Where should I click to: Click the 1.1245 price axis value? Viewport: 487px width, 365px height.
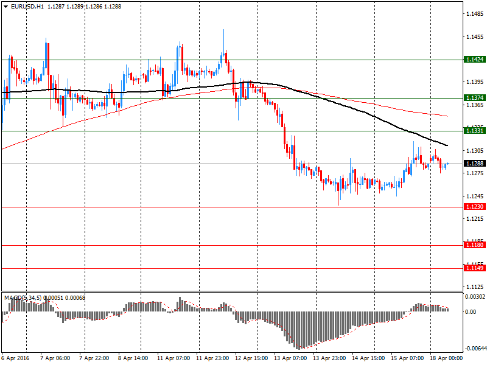pyautogui.click(x=475, y=196)
